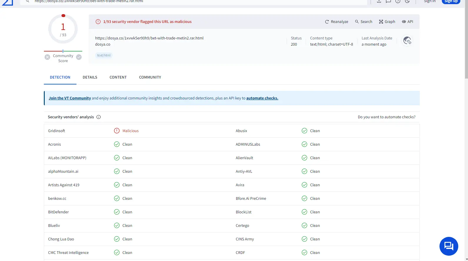Click the Community Score bar marker
The image size is (468, 261).
63,51
